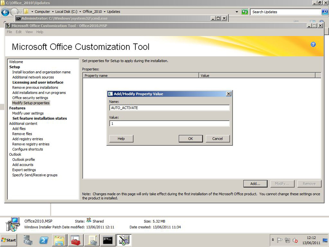This screenshot has height=247, width=329.
Task: Open the File menu
Action: pyautogui.click(x=9, y=32)
